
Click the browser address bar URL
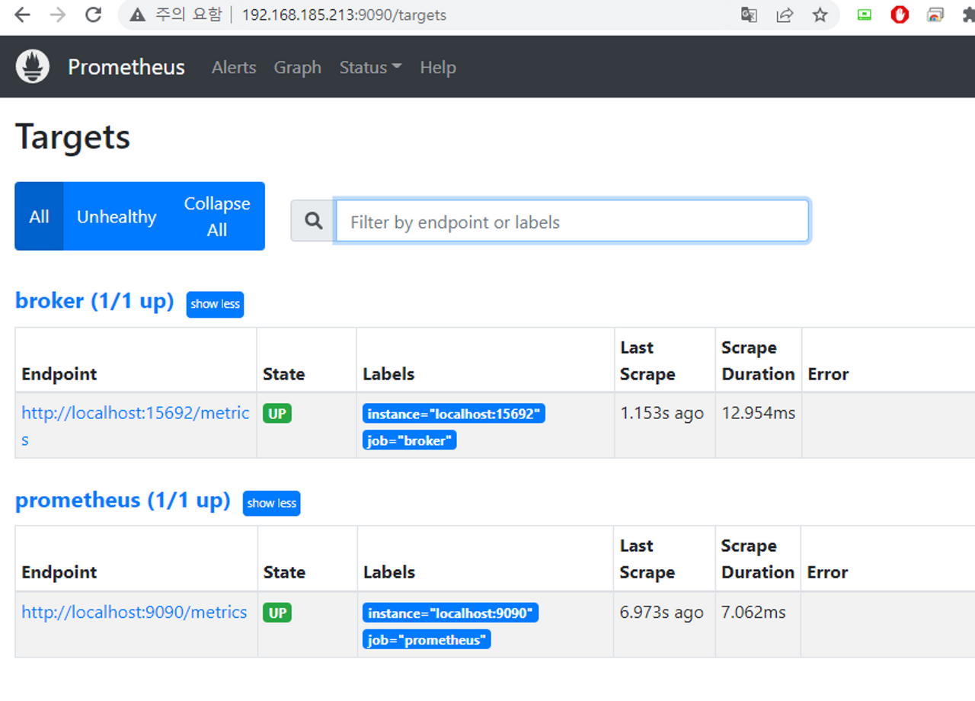[344, 14]
